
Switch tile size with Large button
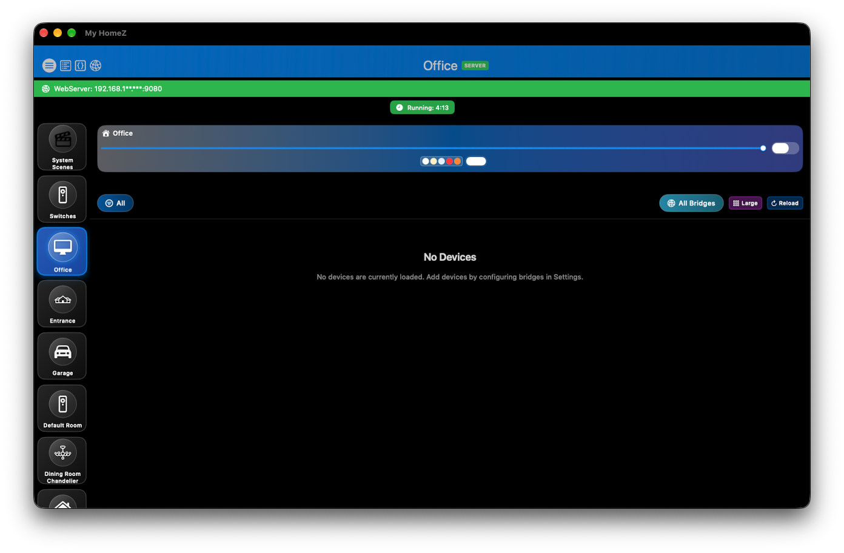(x=745, y=203)
